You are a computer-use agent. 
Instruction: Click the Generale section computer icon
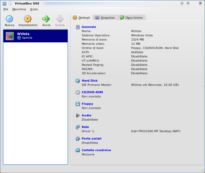click(78, 27)
